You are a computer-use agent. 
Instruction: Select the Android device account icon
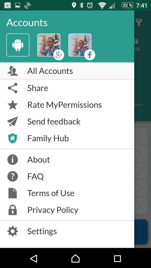18,45
